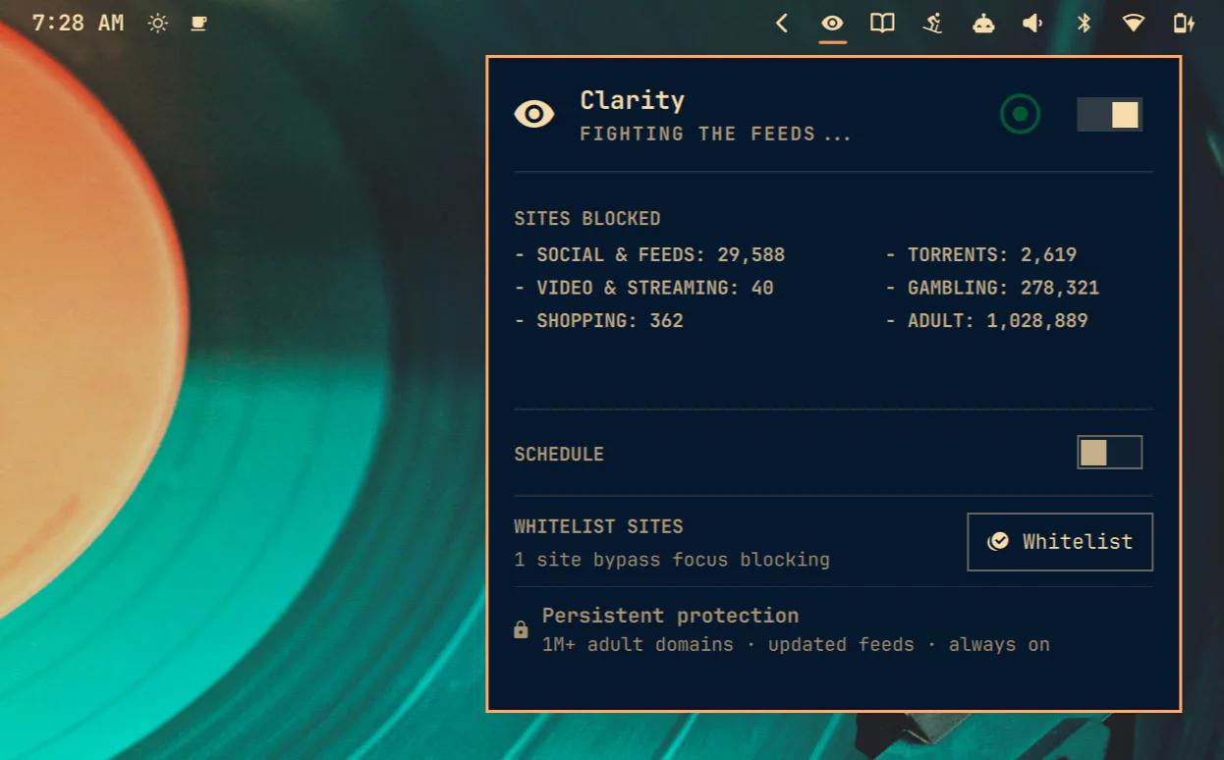Click the FIGHTING THE FEEDS subtitle
The image size is (1224, 760).
pyautogui.click(x=715, y=135)
